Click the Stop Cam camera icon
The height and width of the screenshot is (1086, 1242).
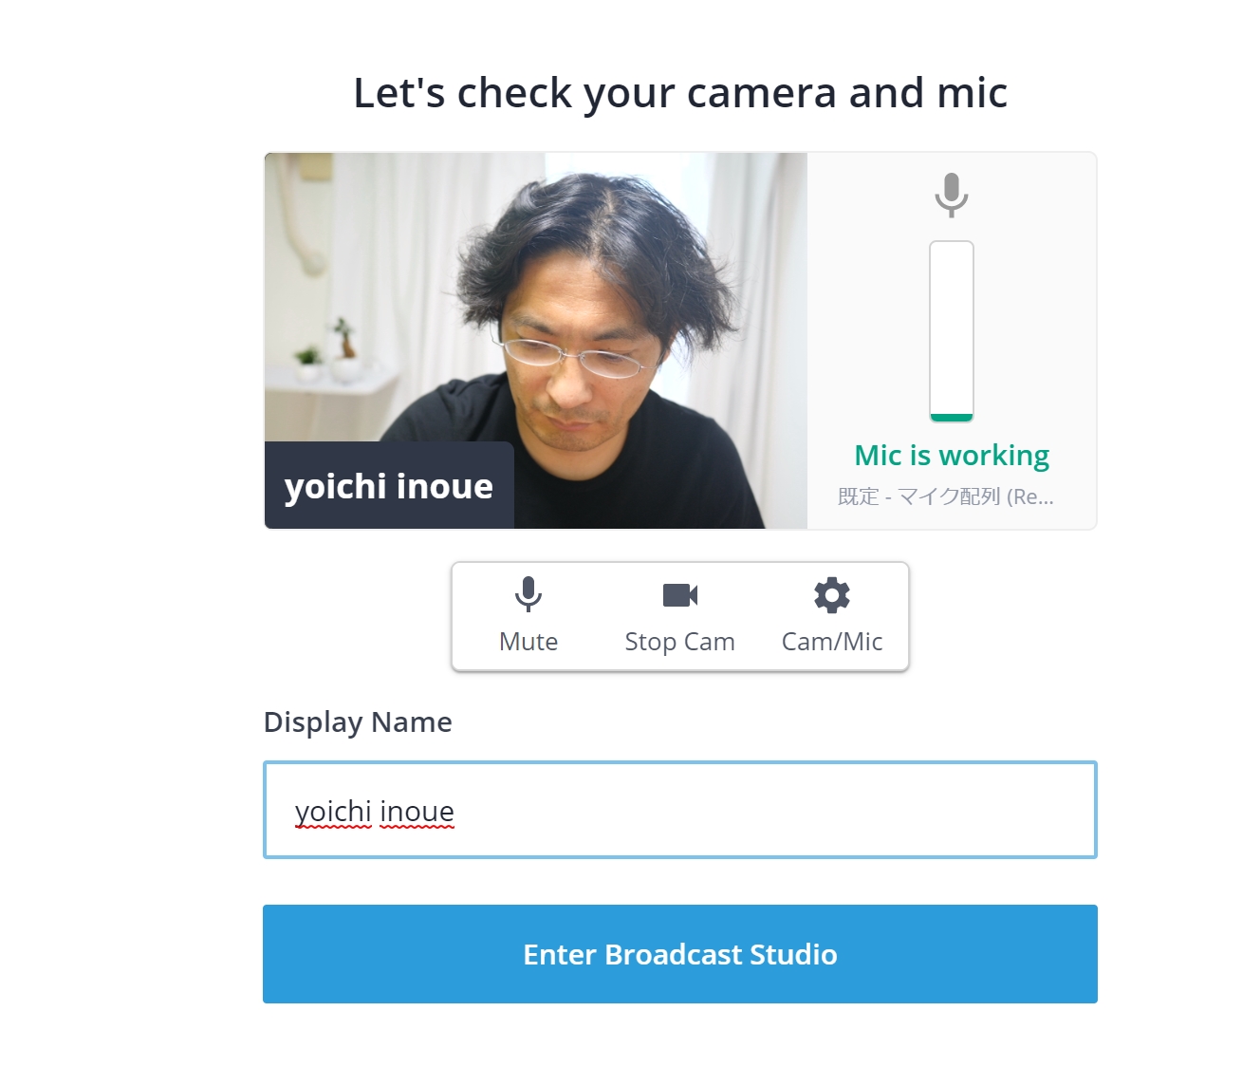click(x=680, y=595)
